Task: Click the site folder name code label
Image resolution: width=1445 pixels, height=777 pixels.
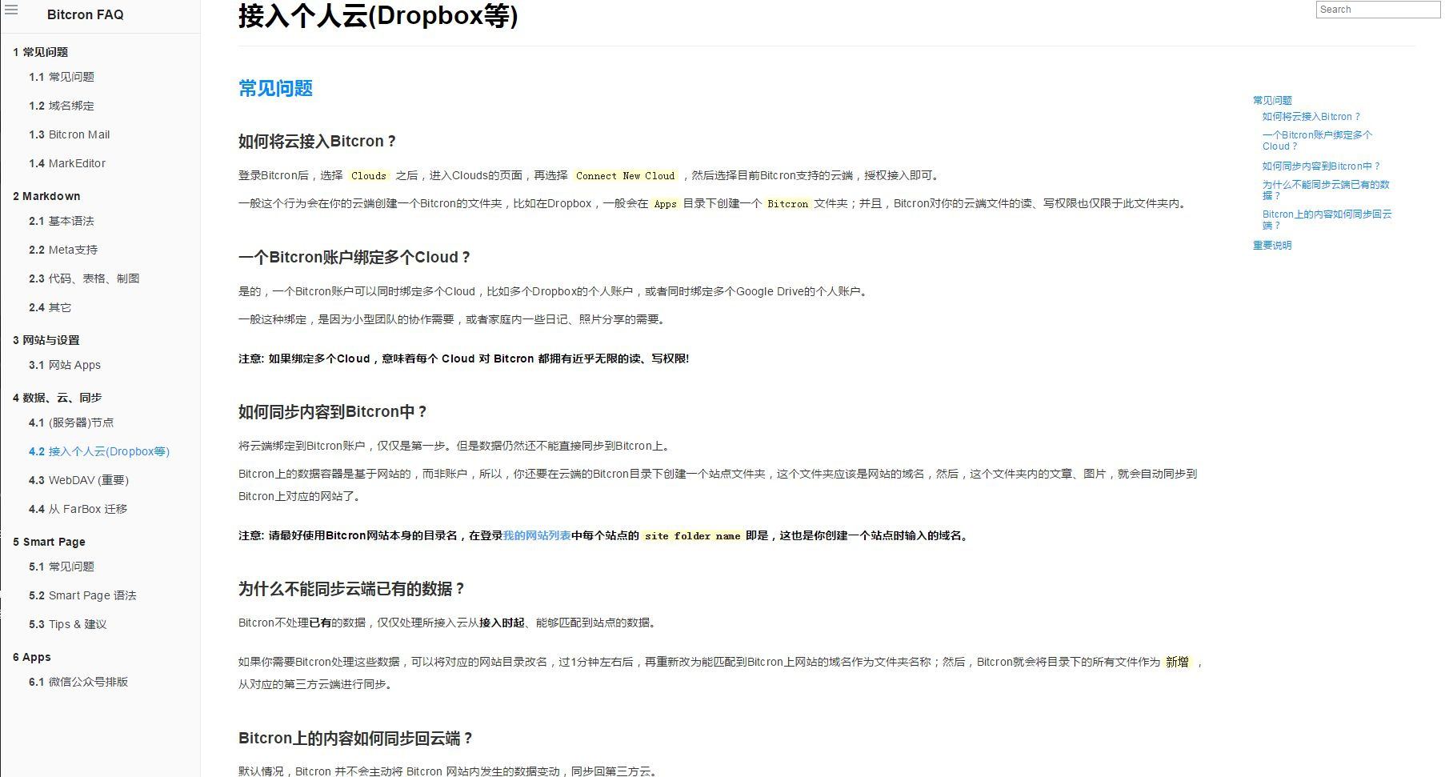Action: coord(693,536)
